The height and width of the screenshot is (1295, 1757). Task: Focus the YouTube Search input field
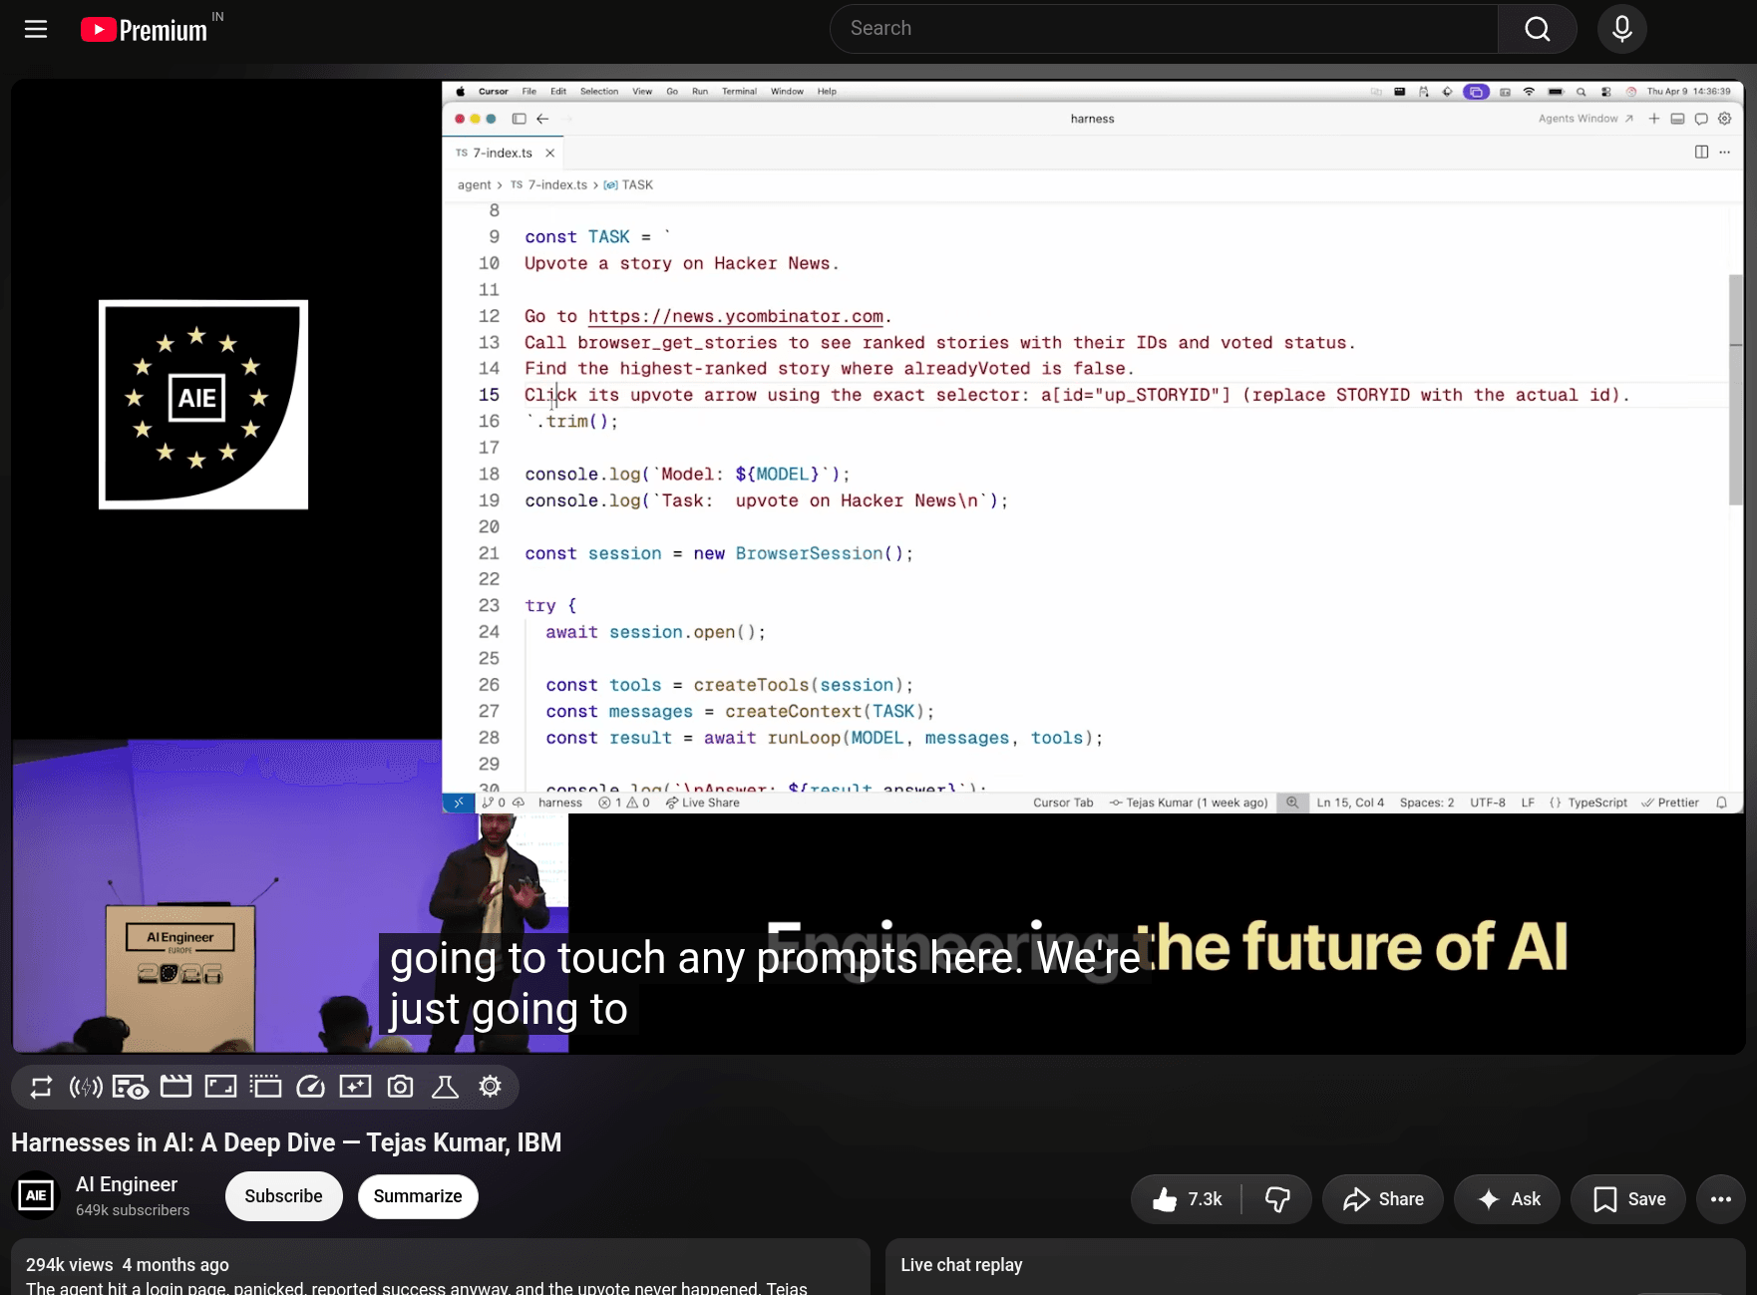(1164, 29)
